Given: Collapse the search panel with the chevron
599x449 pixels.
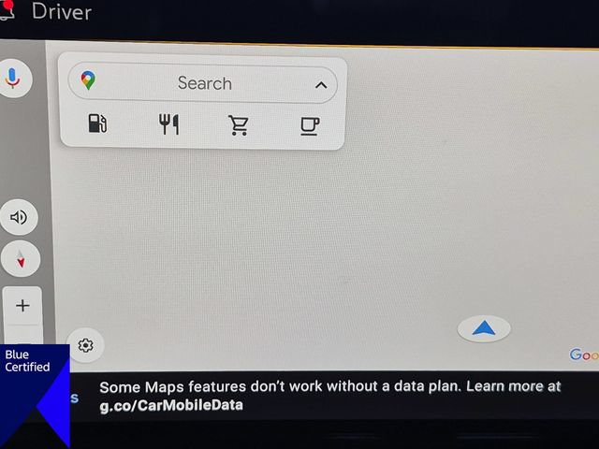Looking at the screenshot, I should click(x=321, y=85).
